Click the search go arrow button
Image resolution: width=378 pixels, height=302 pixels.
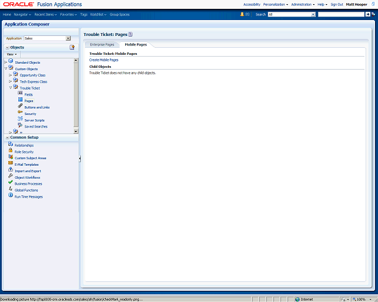point(368,14)
